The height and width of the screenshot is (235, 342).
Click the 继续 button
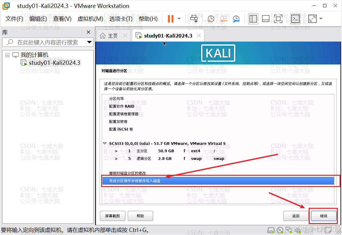[324, 216]
